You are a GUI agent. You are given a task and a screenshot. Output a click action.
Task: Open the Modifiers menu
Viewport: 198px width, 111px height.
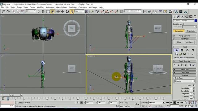pyautogui.click(x=41, y=7)
